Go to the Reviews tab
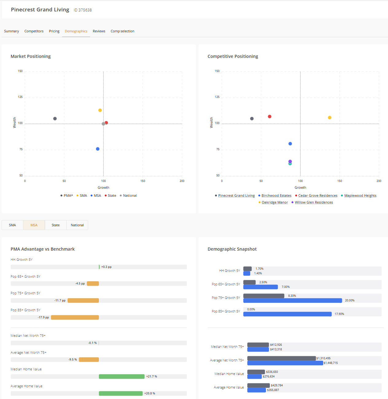 99,31
